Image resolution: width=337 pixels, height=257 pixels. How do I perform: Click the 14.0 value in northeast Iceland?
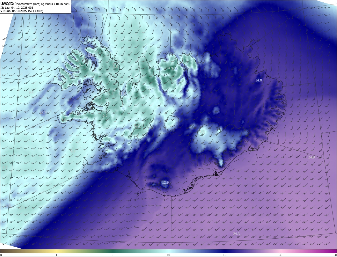coord(259,80)
